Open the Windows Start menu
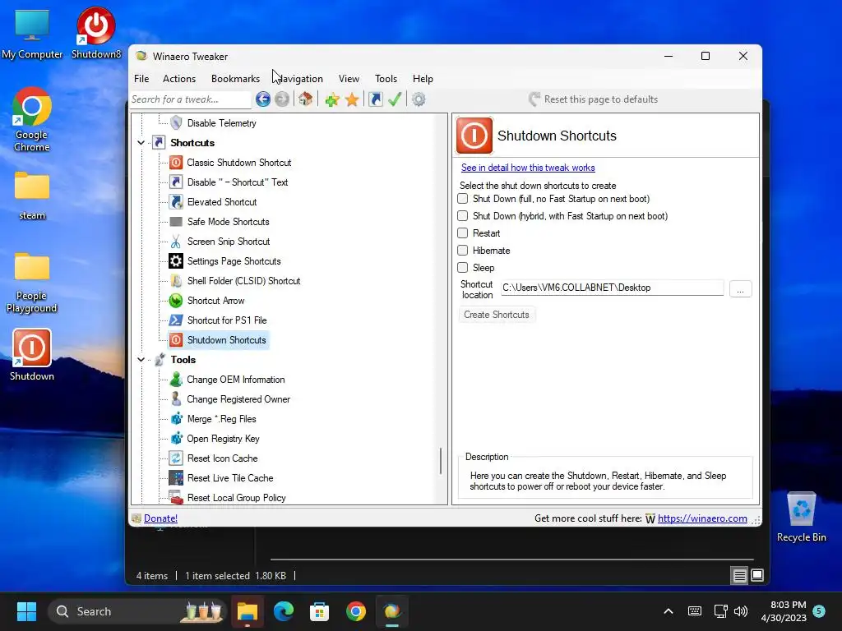 [x=26, y=611]
